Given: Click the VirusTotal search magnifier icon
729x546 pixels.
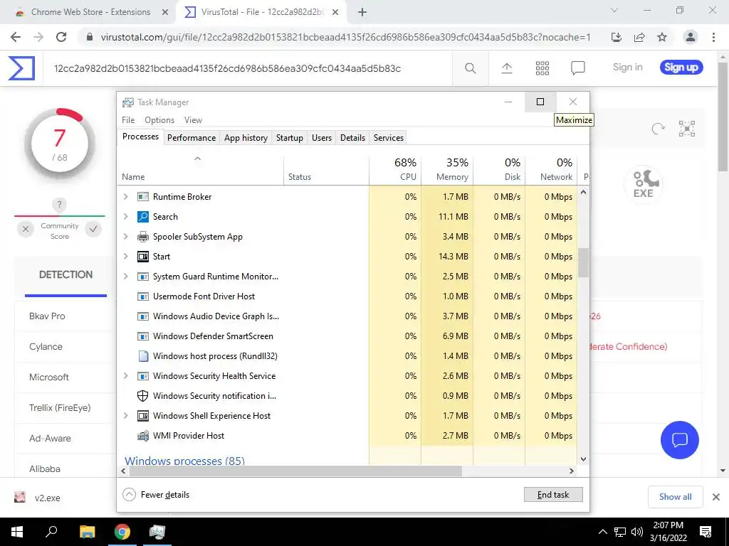Looking at the screenshot, I should click(470, 68).
